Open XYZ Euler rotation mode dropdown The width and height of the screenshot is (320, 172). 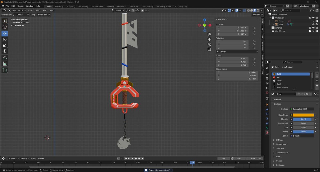pyautogui.click(x=237, y=51)
